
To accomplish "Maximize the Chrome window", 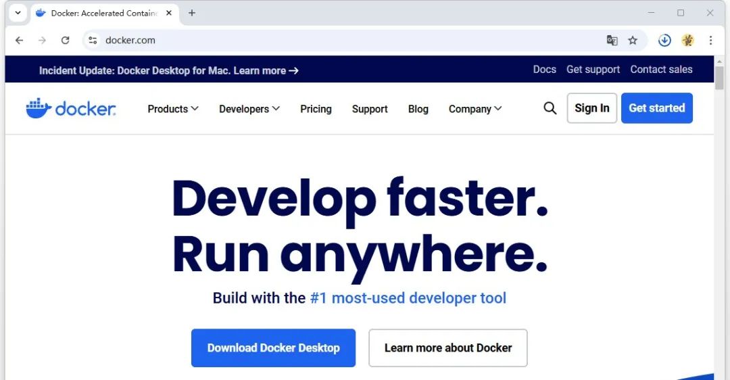I will (681, 13).
